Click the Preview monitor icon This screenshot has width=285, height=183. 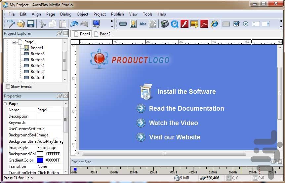click(96, 24)
